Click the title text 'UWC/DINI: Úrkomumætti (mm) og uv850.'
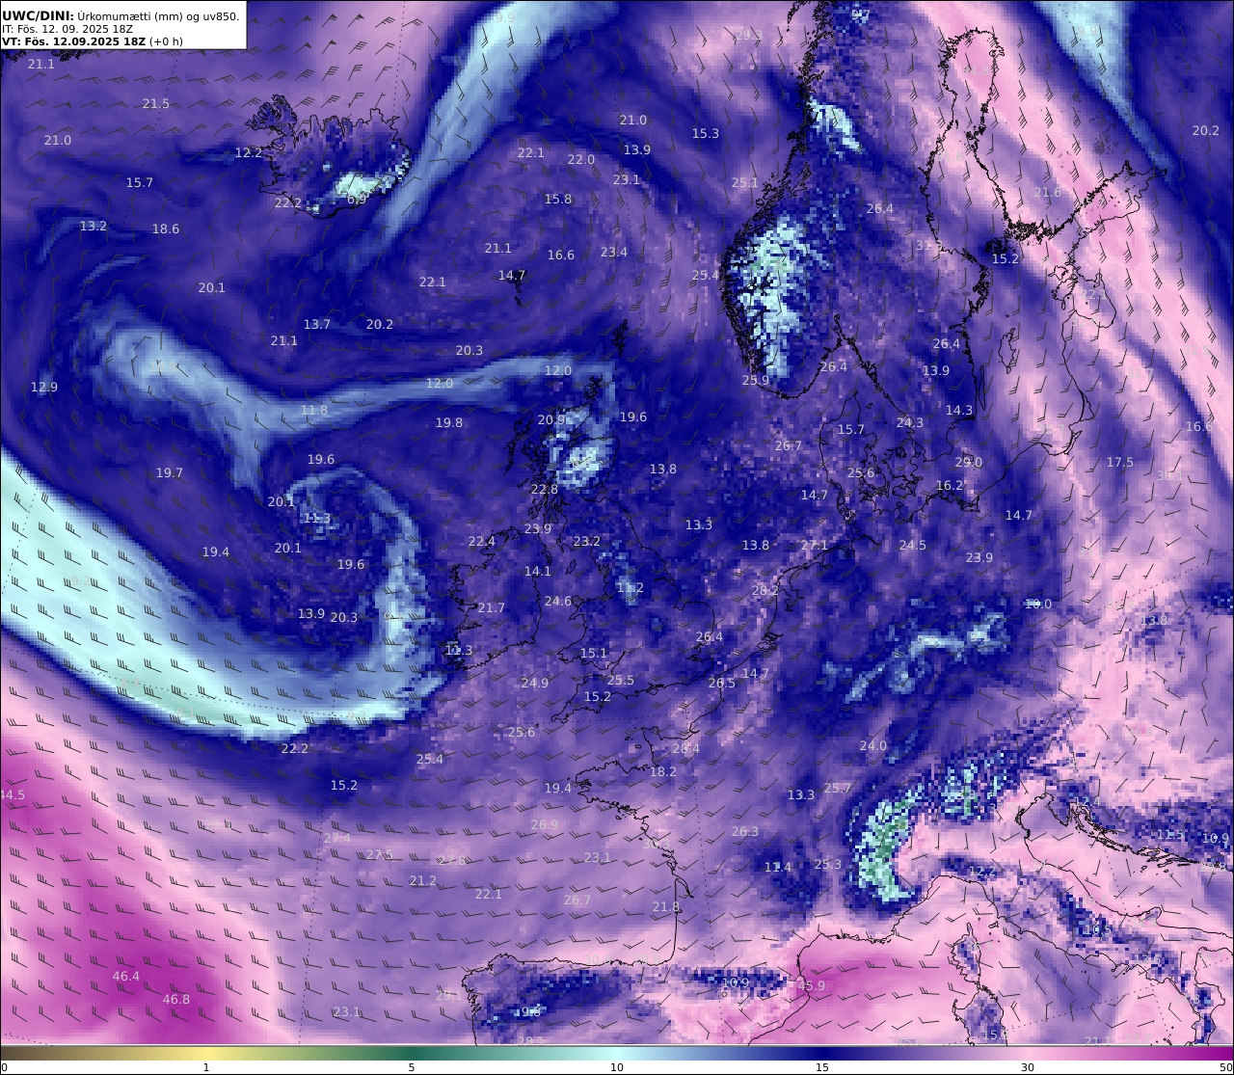Image resolution: width=1234 pixels, height=1075 pixels. (121, 16)
